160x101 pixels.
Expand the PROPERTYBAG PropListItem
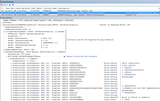point(11,97)
